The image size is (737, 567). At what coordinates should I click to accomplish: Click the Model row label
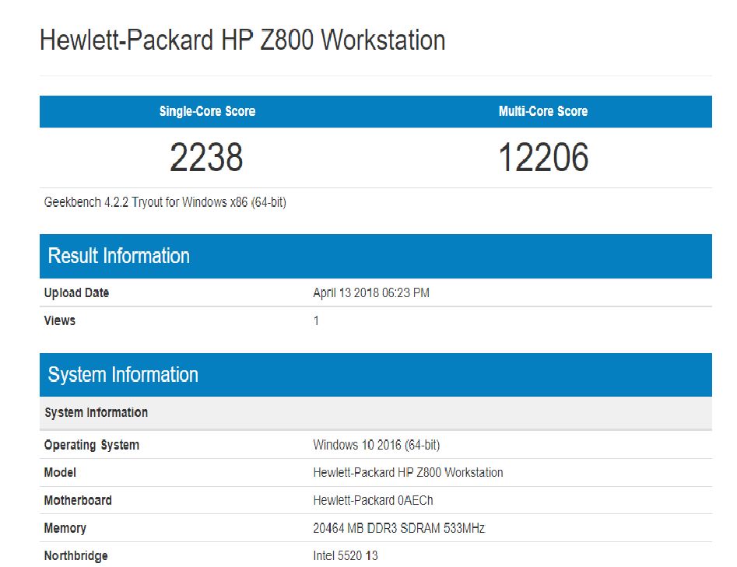[61, 472]
